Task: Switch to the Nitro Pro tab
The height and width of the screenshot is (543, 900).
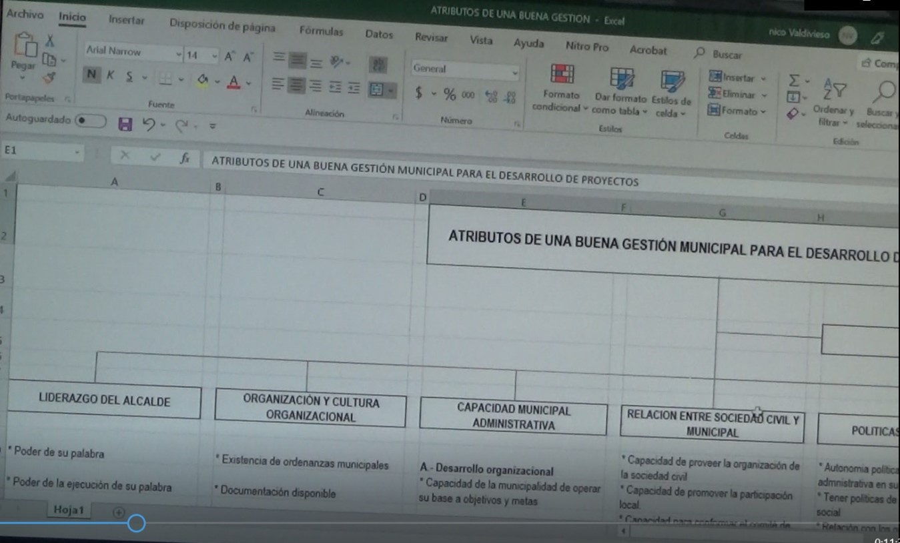Action: pos(587,46)
